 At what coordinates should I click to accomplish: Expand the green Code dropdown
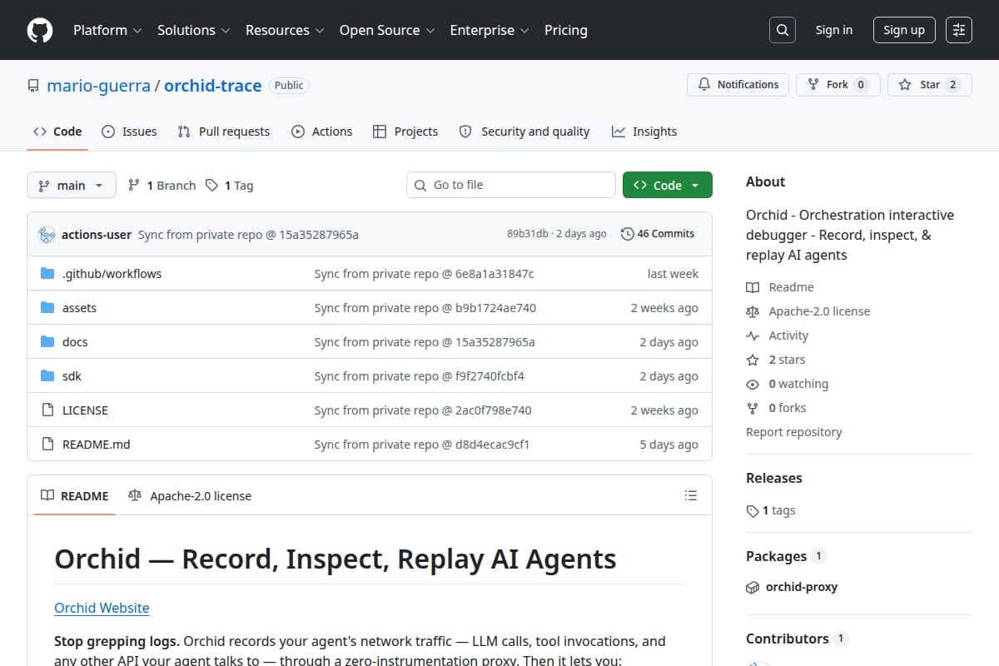coord(668,186)
